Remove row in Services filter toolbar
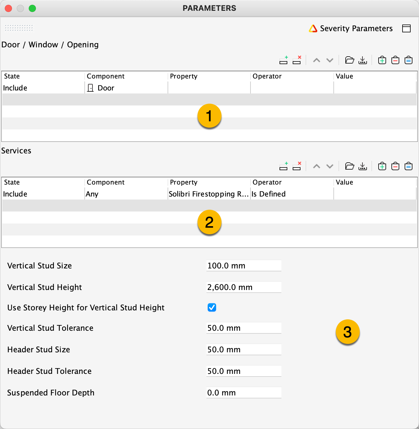The height and width of the screenshot is (429, 419). click(x=297, y=166)
